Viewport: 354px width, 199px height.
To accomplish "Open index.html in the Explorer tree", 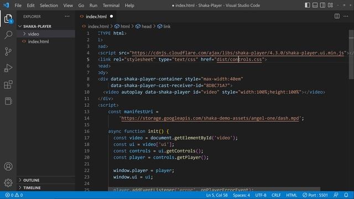I will (38, 41).
